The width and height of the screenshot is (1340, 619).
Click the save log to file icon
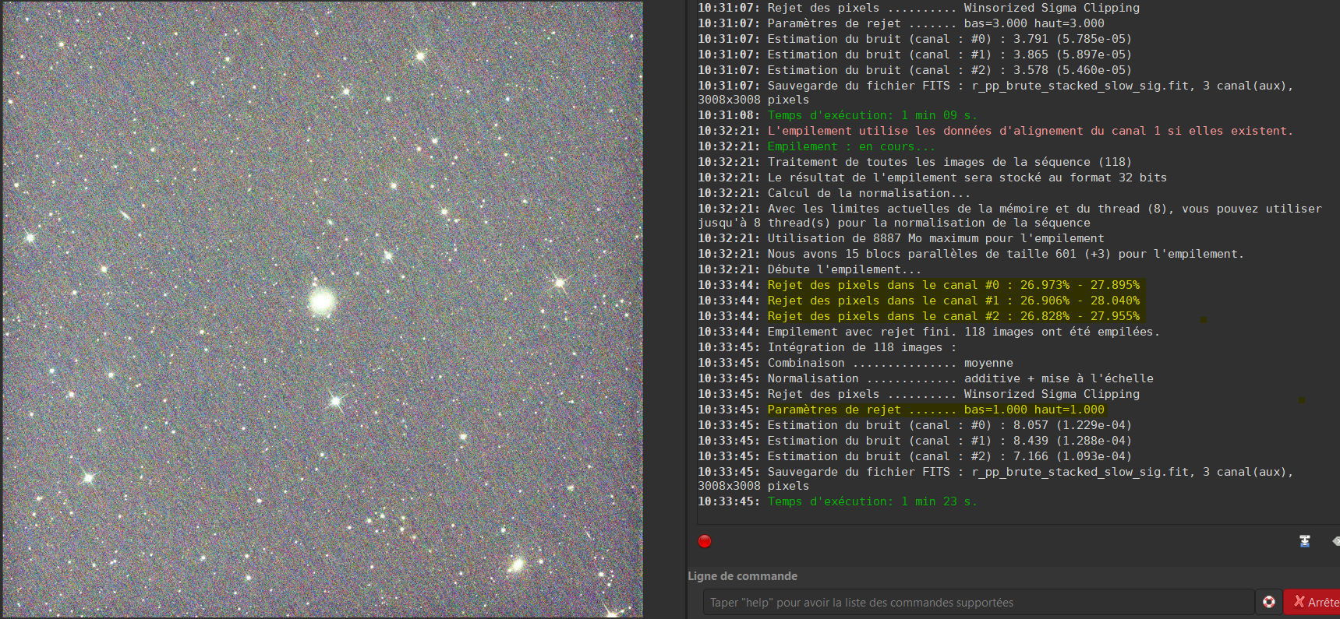click(x=1305, y=541)
